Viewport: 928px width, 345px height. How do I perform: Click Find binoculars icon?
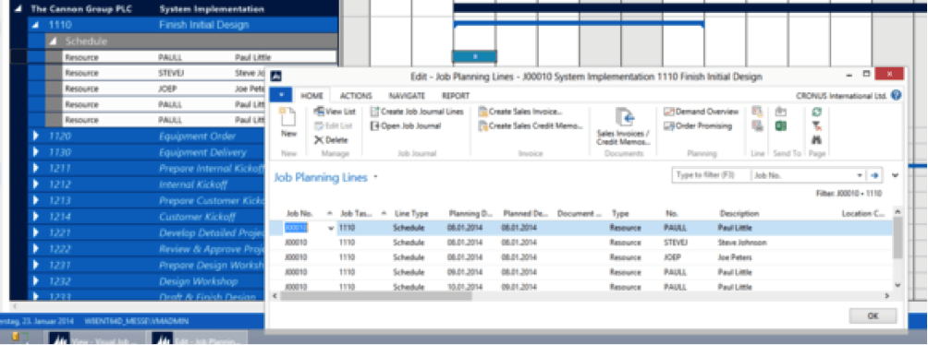click(817, 140)
